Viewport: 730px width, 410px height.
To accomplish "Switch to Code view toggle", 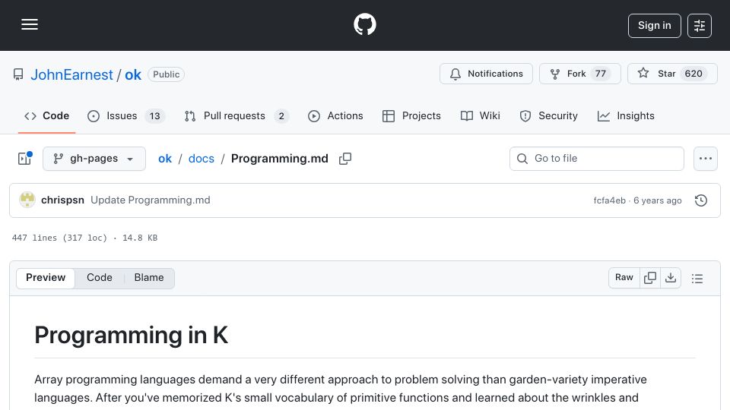I will (99, 278).
